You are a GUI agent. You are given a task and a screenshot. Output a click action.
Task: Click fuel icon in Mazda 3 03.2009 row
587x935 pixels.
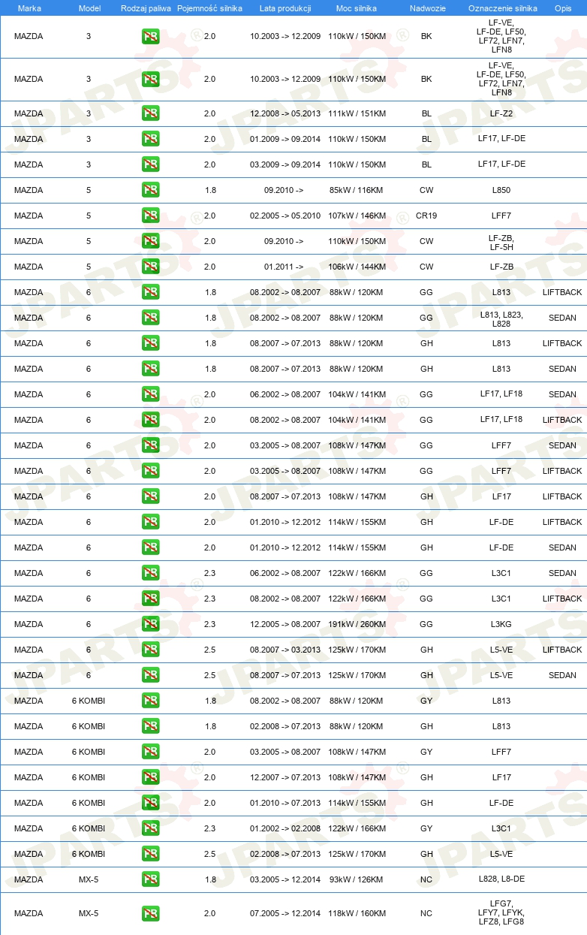[150, 164]
